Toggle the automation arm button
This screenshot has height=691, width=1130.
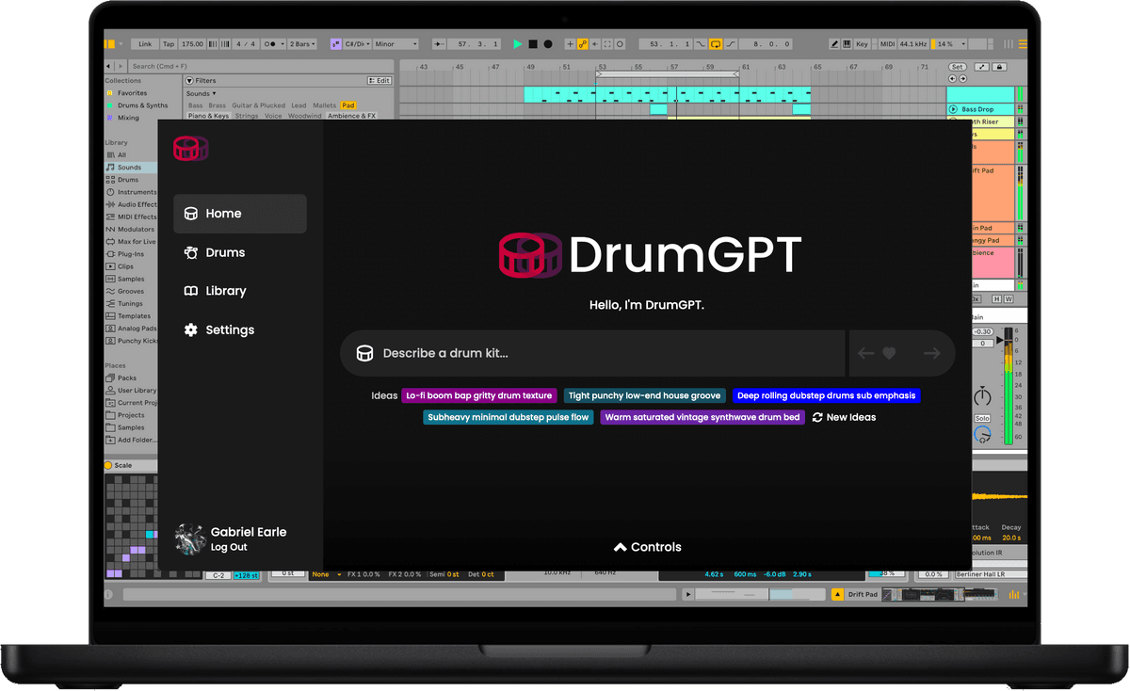click(583, 44)
